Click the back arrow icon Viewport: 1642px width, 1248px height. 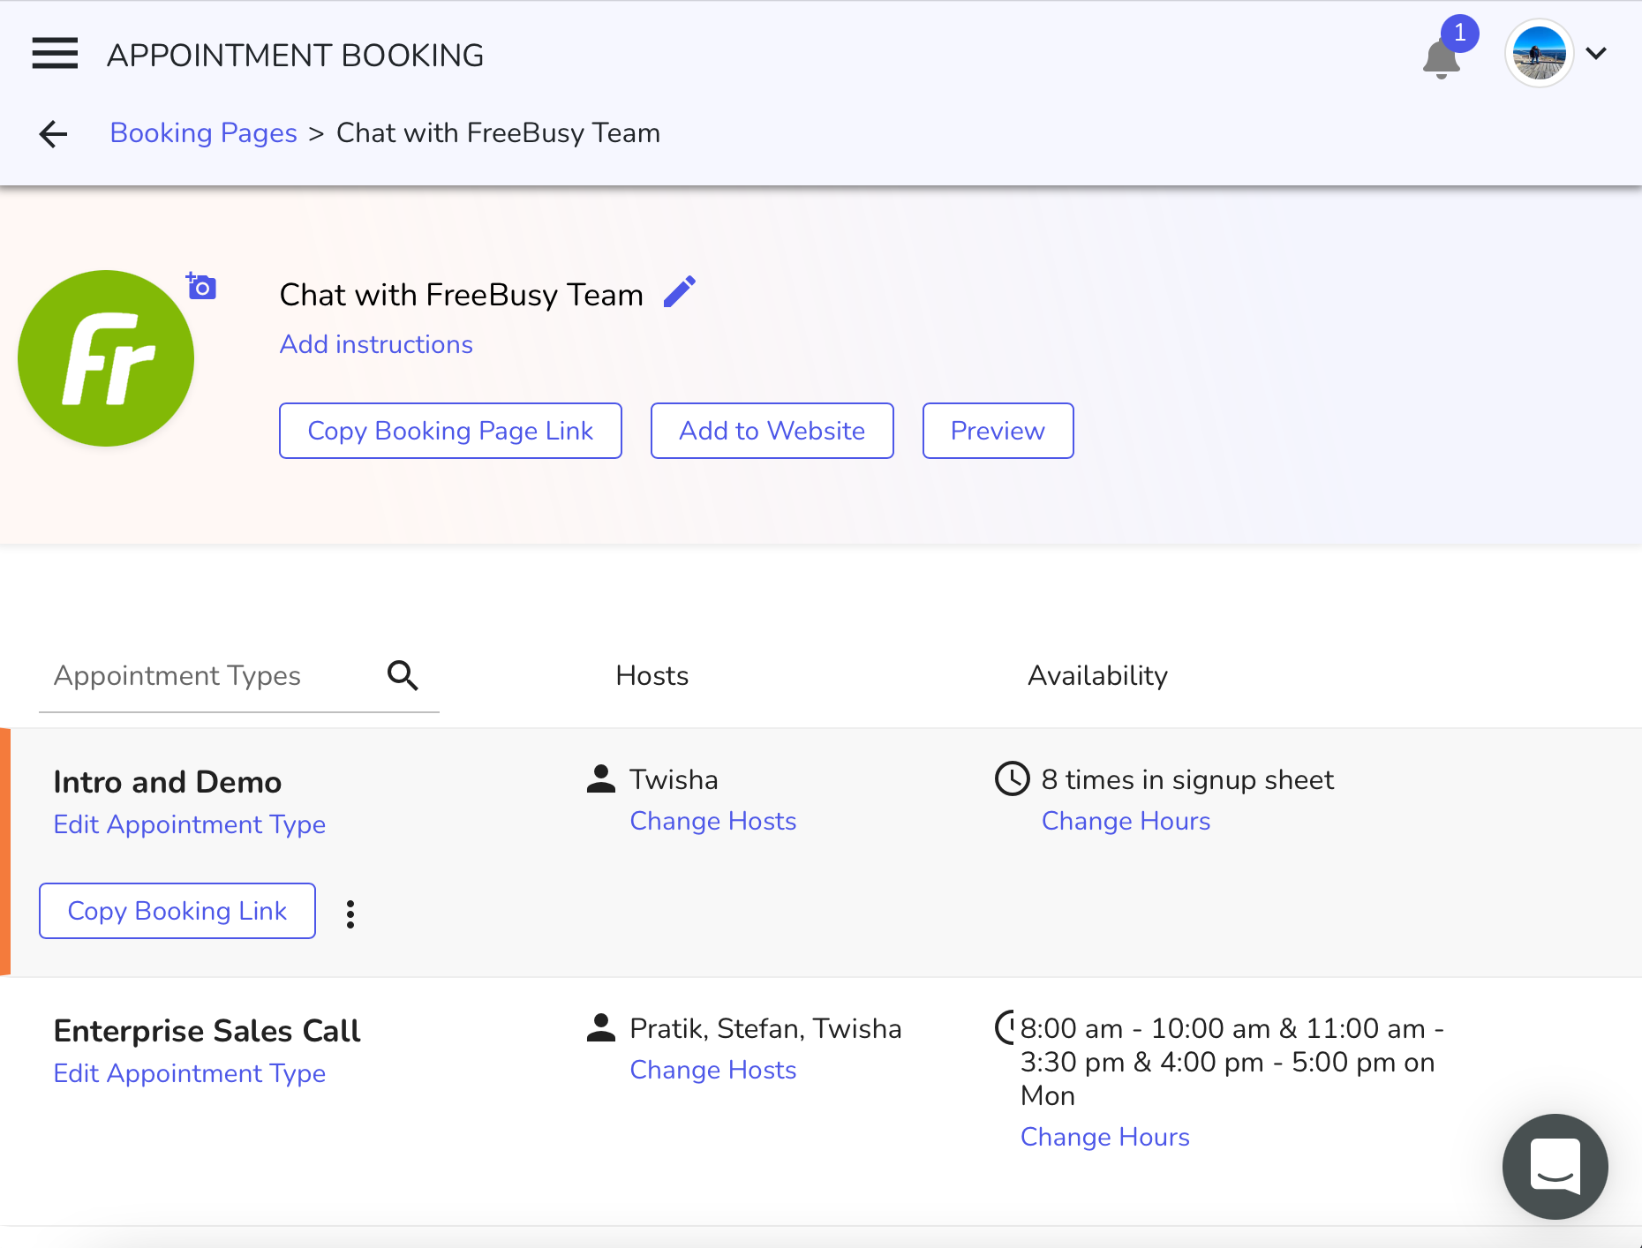coord(53,134)
